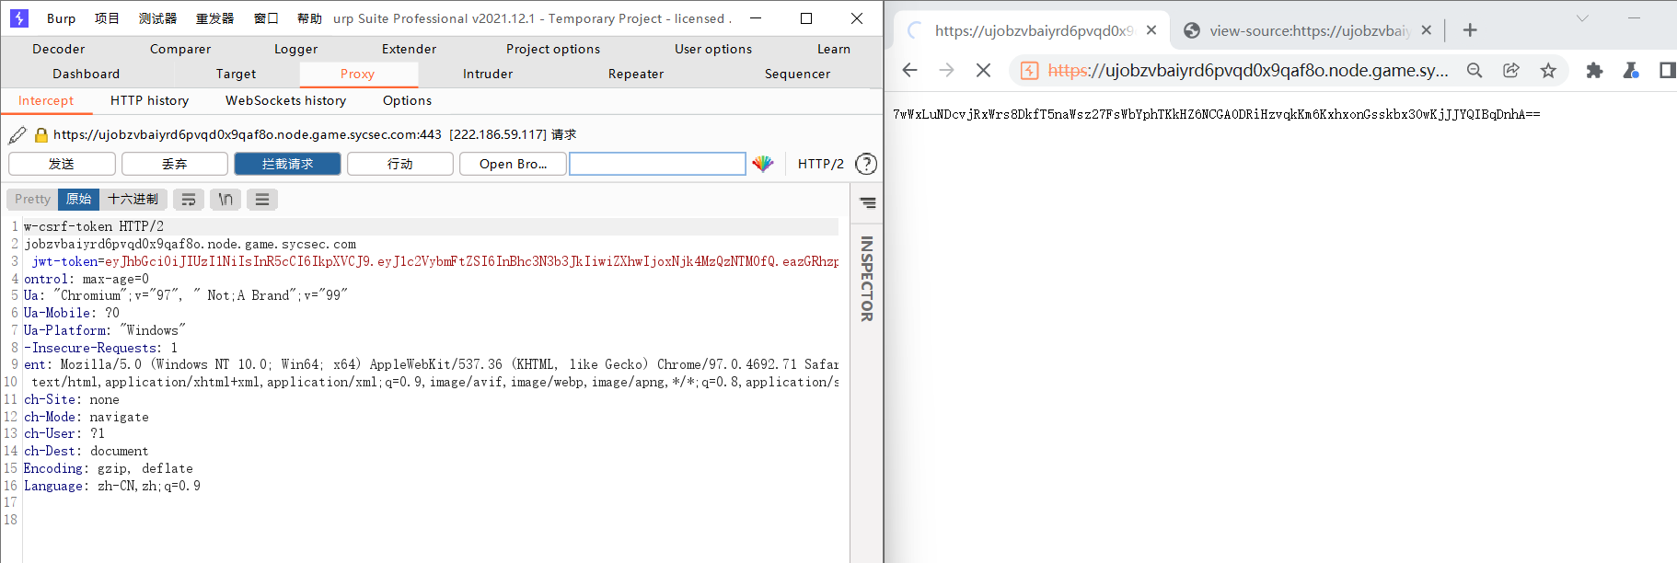Viewport: 1677px width, 563px height.
Task: Switch to the Logger tab
Action: 296,49
